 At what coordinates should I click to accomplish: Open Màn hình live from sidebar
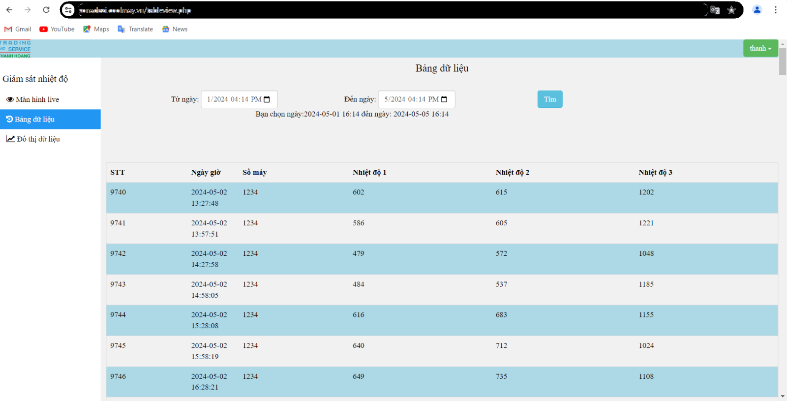point(33,99)
